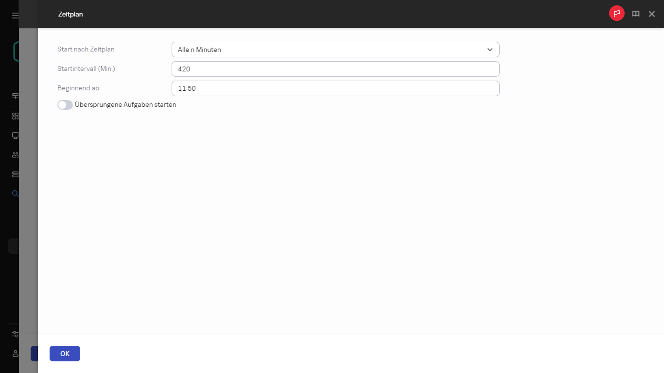Open the sliders settings icon in the sidebar
The image size is (664, 373).
click(x=16, y=334)
